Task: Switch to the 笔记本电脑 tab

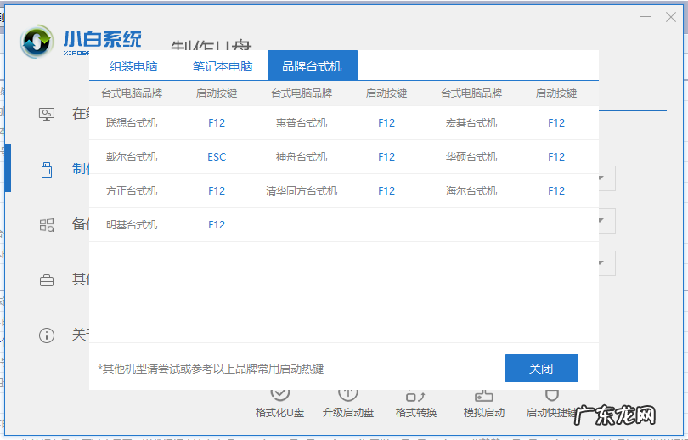Action: (223, 66)
